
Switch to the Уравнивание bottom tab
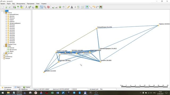coord(7,87)
